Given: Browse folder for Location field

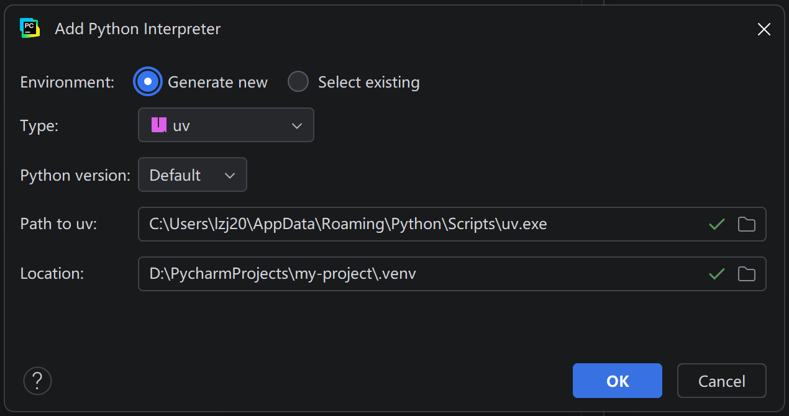Looking at the screenshot, I should pos(747,274).
